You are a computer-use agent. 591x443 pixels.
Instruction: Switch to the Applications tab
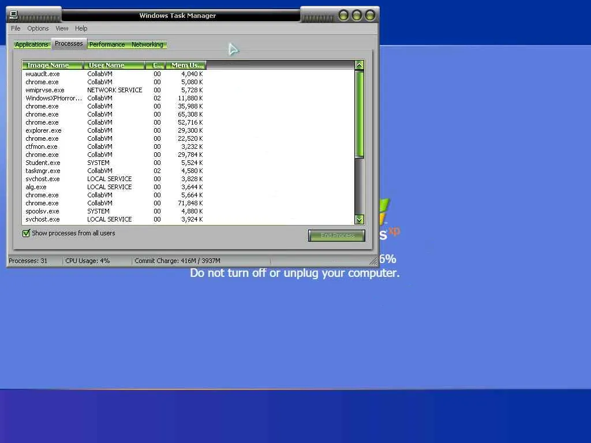pos(32,44)
